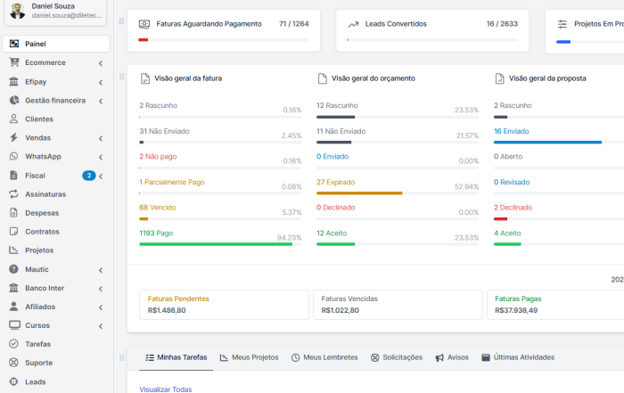This screenshot has height=393, width=624.
Task: Expand the Fiscal menu chevron
Action: pos(101,176)
